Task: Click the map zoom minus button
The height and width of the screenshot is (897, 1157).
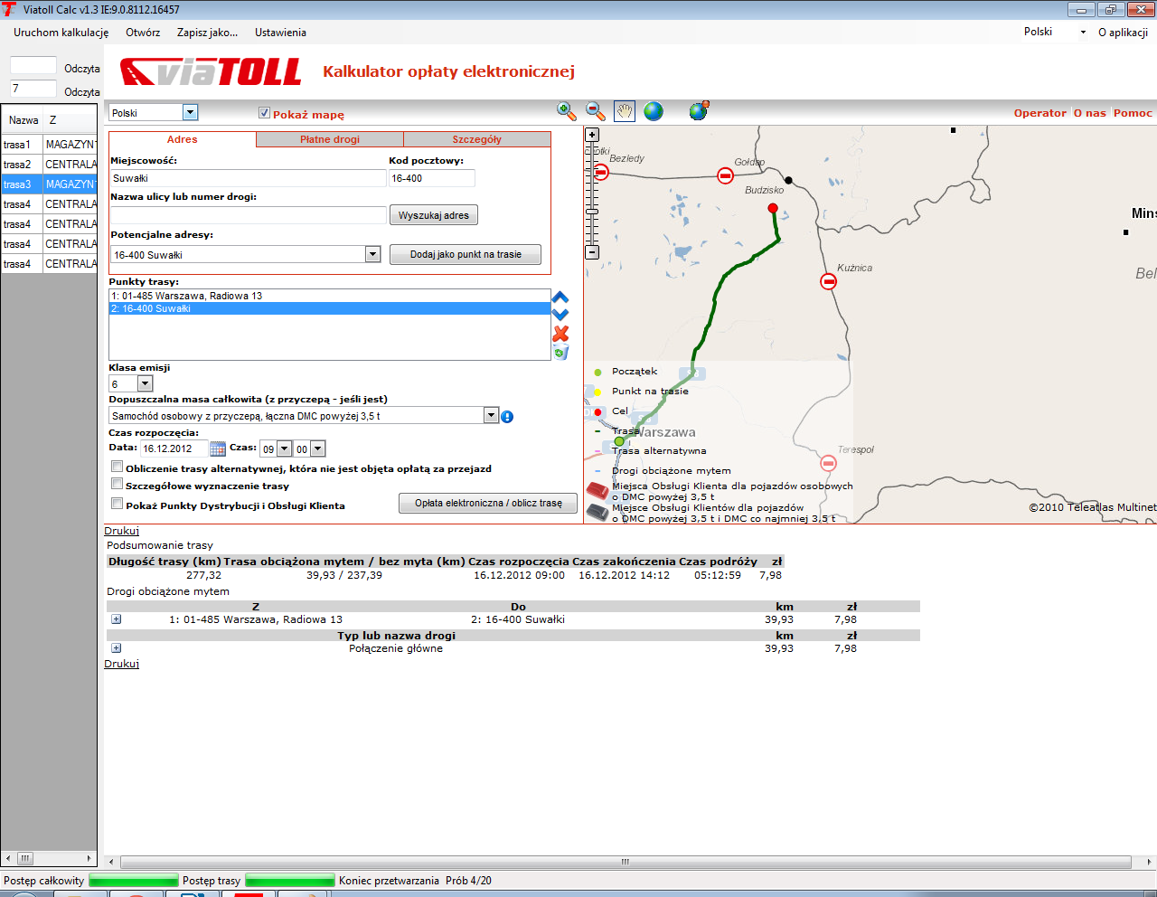Action: (592, 252)
